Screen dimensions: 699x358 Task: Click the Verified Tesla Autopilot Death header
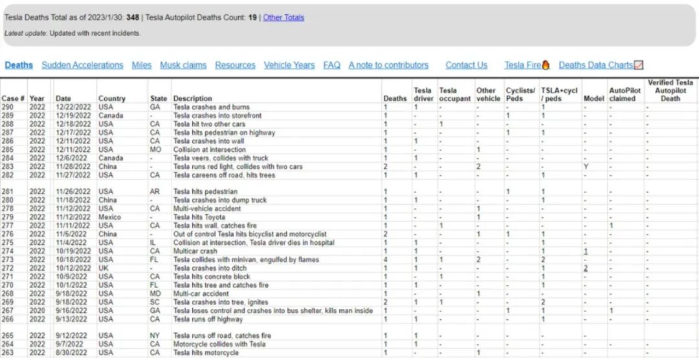pos(671,90)
